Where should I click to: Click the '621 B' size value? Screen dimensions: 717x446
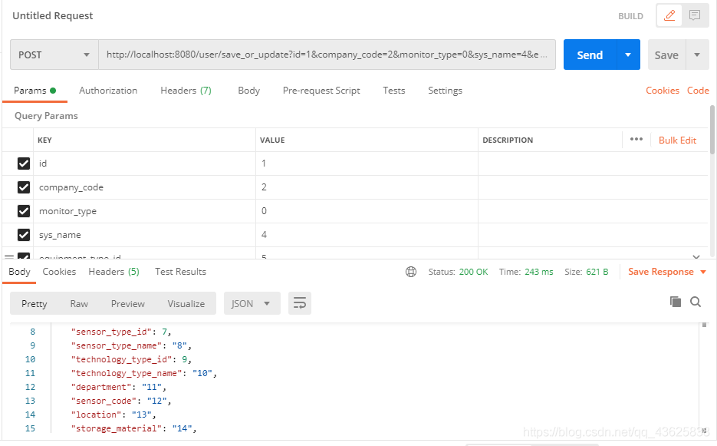(597, 272)
